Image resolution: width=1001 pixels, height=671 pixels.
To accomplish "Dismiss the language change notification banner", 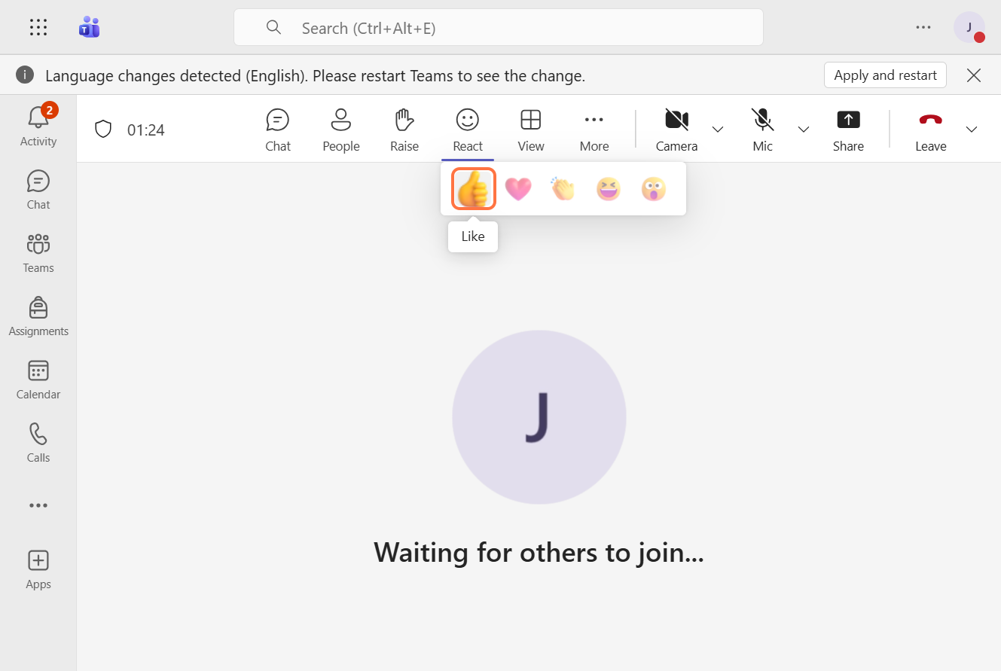I will 974,75.
